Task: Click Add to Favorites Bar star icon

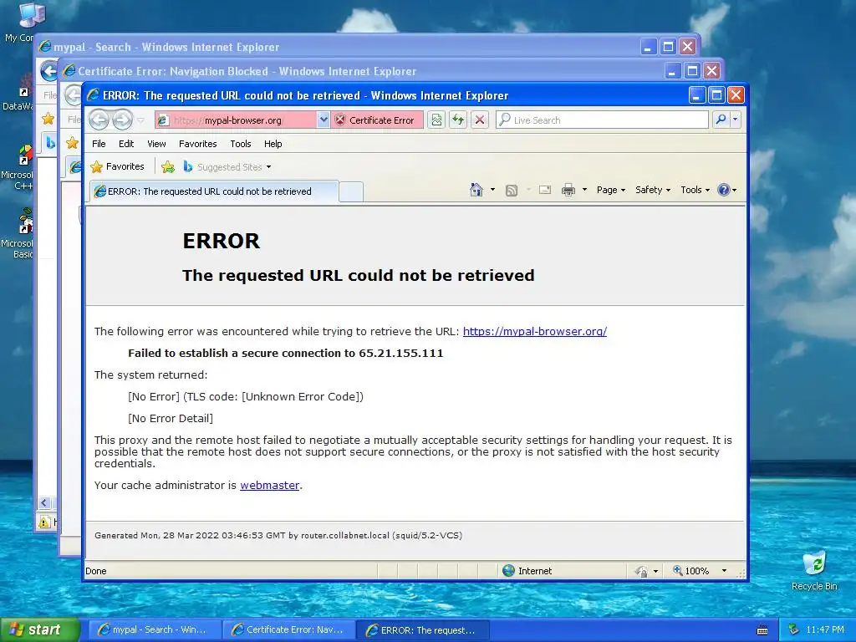Action: (168, 167)
